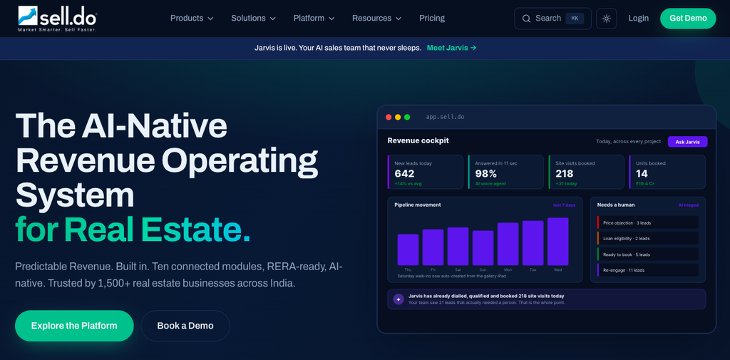The width and height of the screenshot is (730, 360).
Task: Go to the Pricing page
Action: pyautogui.click(x=432, y=18)
